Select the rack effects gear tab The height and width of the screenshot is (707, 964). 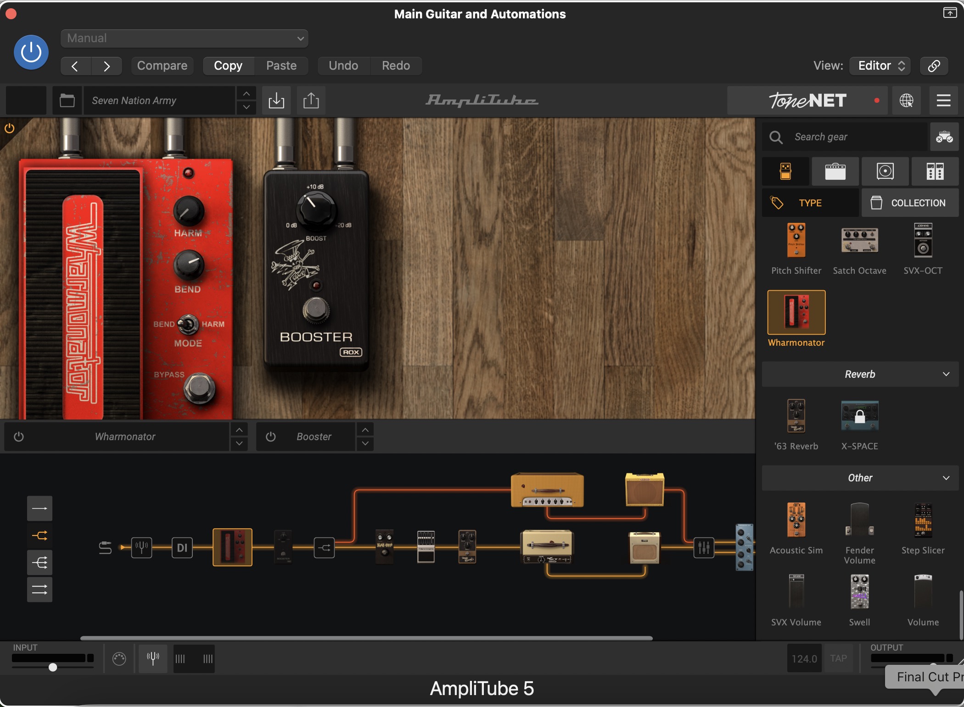tap(935, 171)
